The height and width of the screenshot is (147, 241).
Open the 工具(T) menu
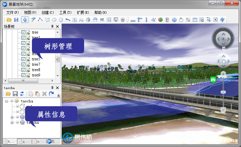[66, 12]
